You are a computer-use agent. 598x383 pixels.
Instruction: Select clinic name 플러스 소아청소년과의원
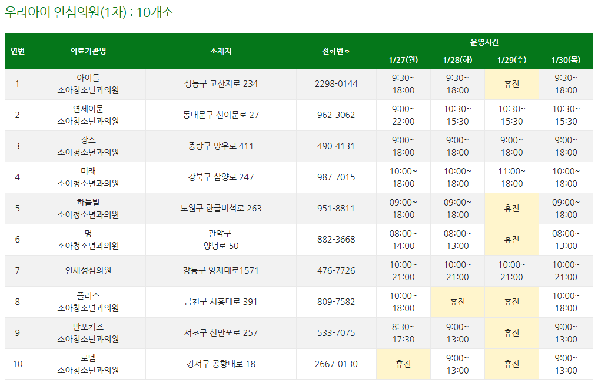point(88,302)
